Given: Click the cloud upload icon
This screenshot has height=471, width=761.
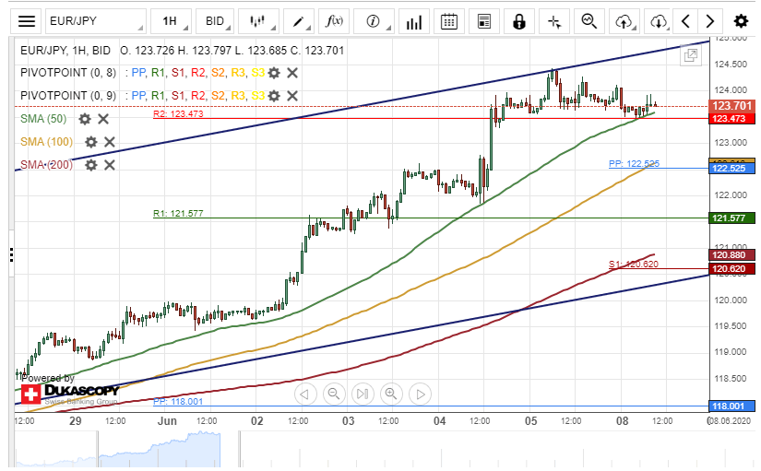Looking at the screenshot, I should coord(624,20).
